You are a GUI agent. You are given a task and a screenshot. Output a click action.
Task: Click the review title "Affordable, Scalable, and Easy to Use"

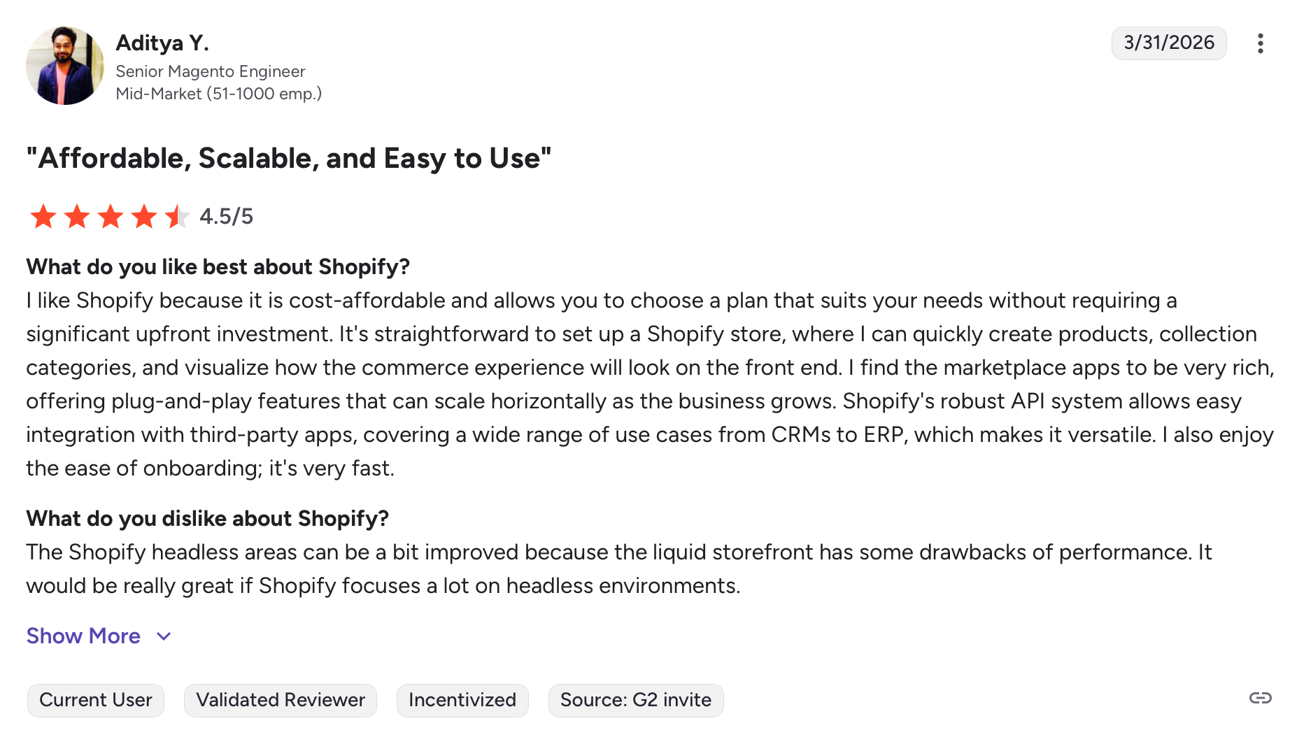pyautogui.click(x=289, y=159)
